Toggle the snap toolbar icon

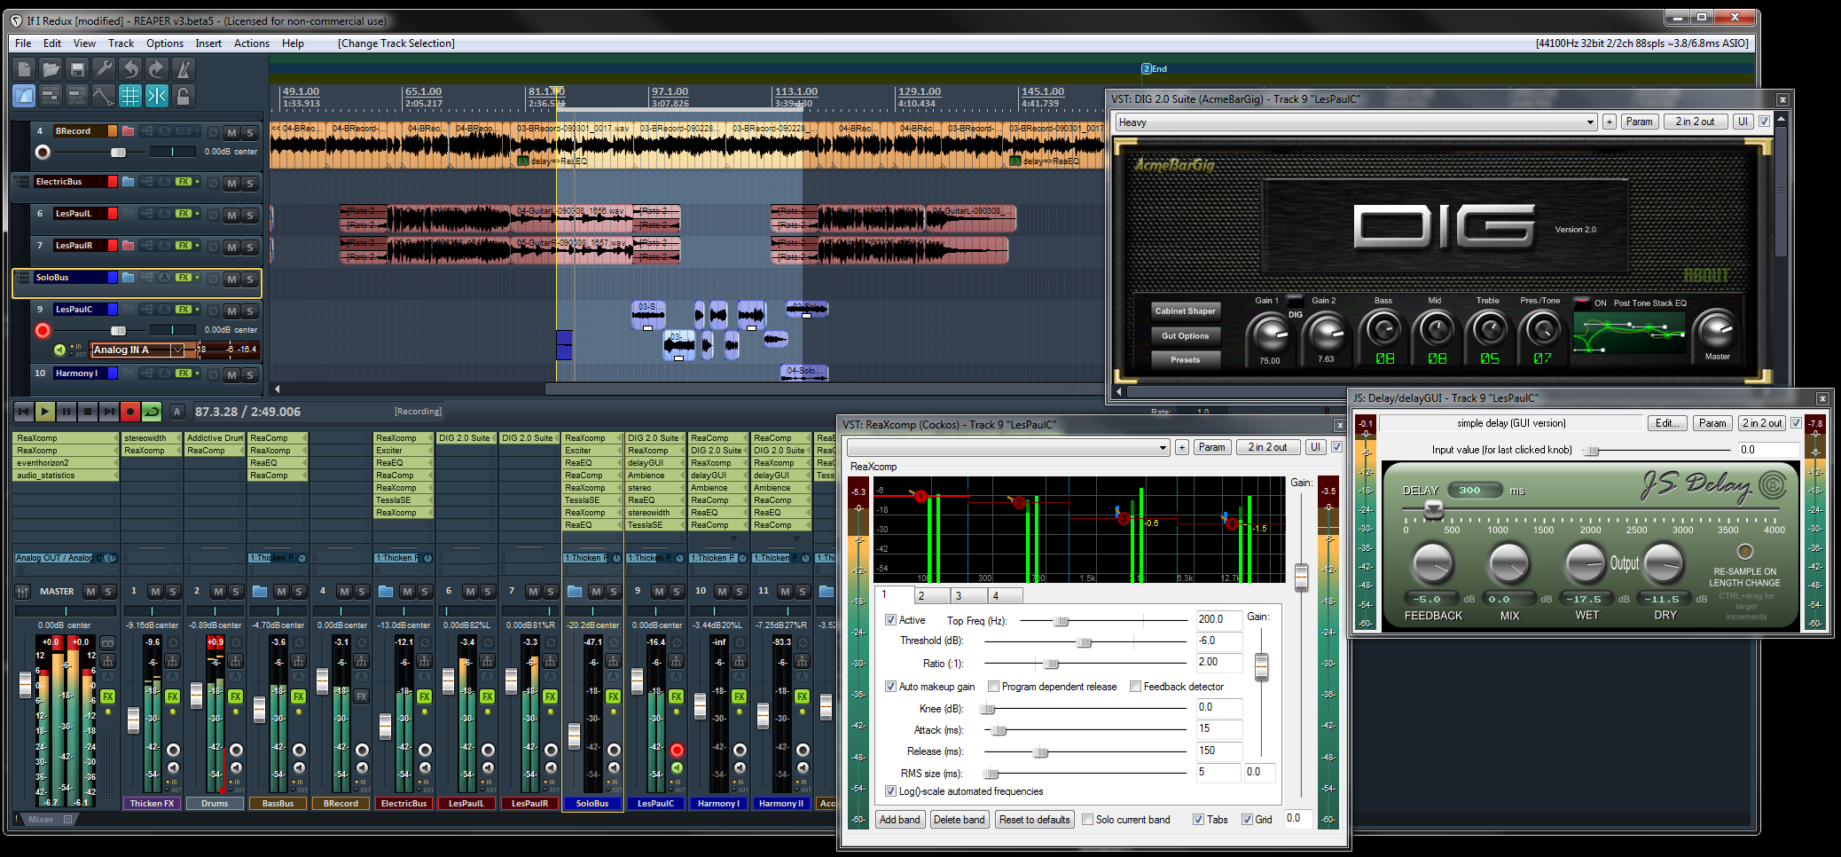tap(157, 96)
